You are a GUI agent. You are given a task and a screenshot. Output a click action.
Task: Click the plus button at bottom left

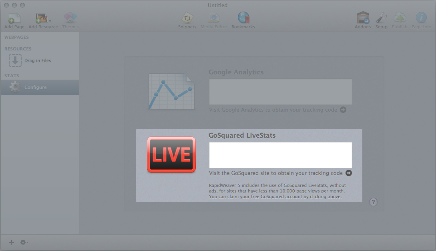coord(11,242)
